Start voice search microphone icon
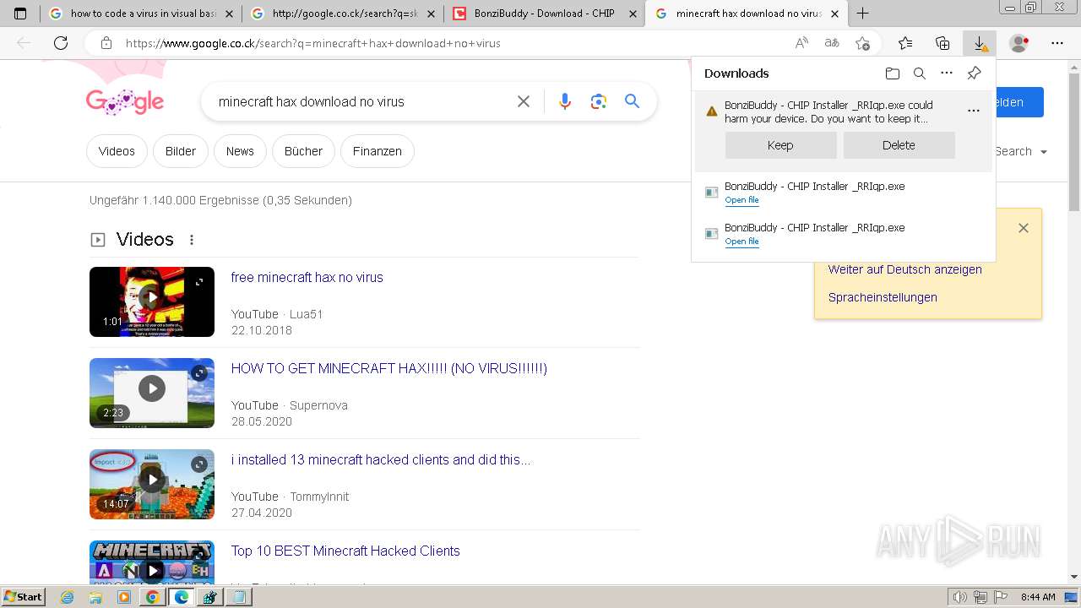This screenshot has width=1081, height=608. [565, 101]
